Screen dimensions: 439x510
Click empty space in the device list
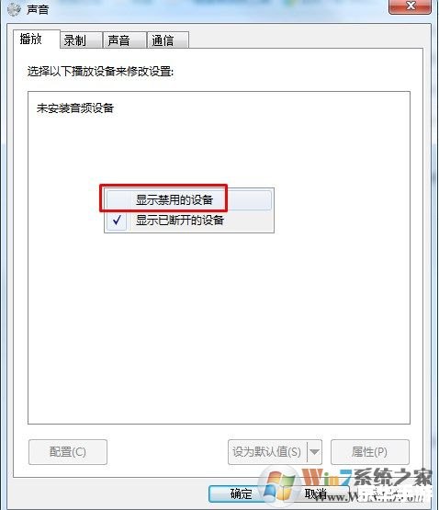click(219, 325)
